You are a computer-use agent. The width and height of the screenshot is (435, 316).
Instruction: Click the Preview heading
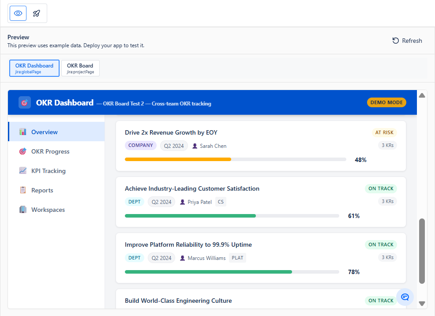click(x=19, y=37)
